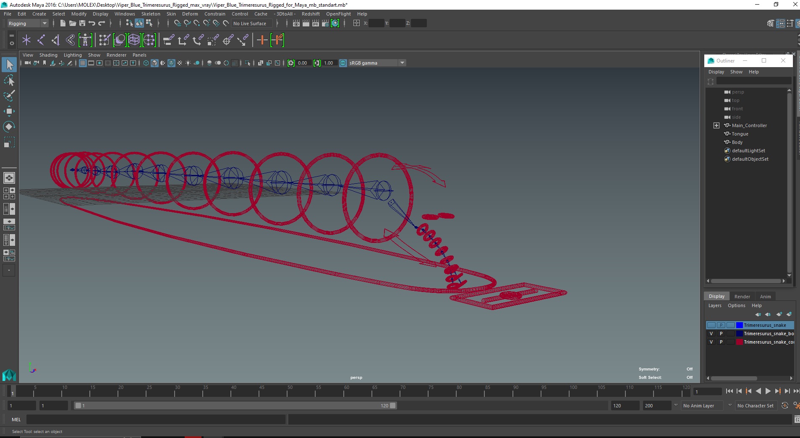Screen dimensions: 800x438
Task: Activate the Scale tool in the toolbox
Action: click(9, 142)
